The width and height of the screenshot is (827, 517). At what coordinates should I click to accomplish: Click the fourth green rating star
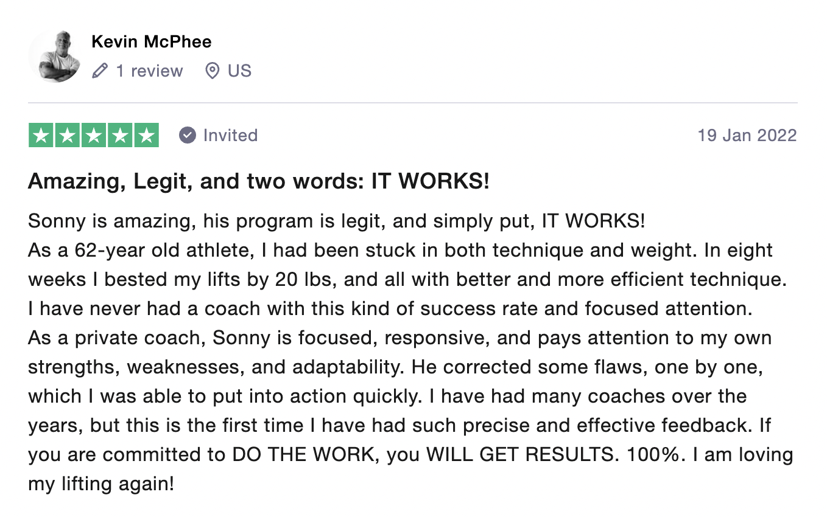tap(120, 135)
